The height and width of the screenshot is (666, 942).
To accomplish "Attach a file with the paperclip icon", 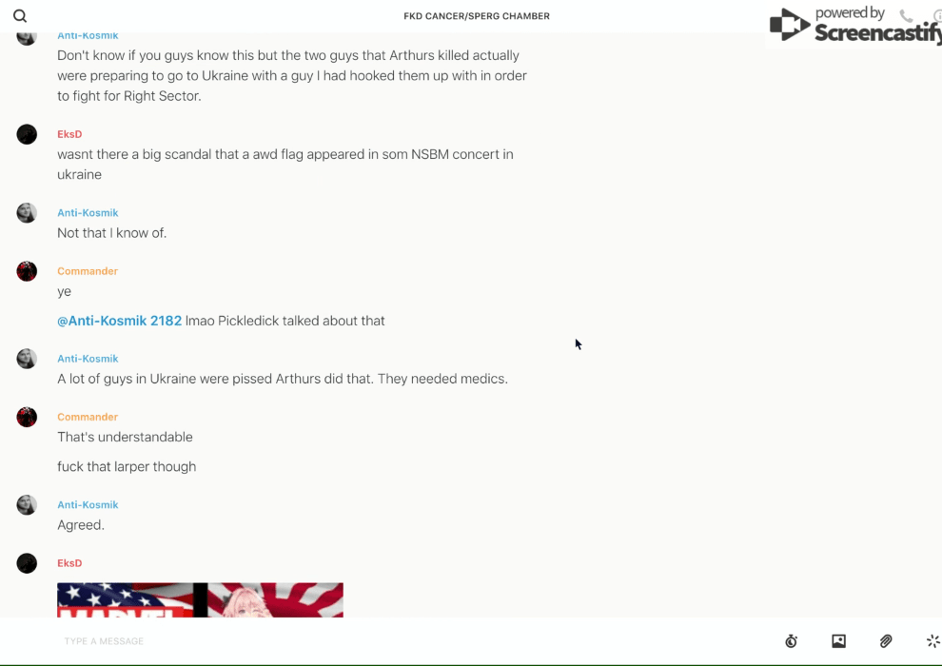I will coord(886,640).
